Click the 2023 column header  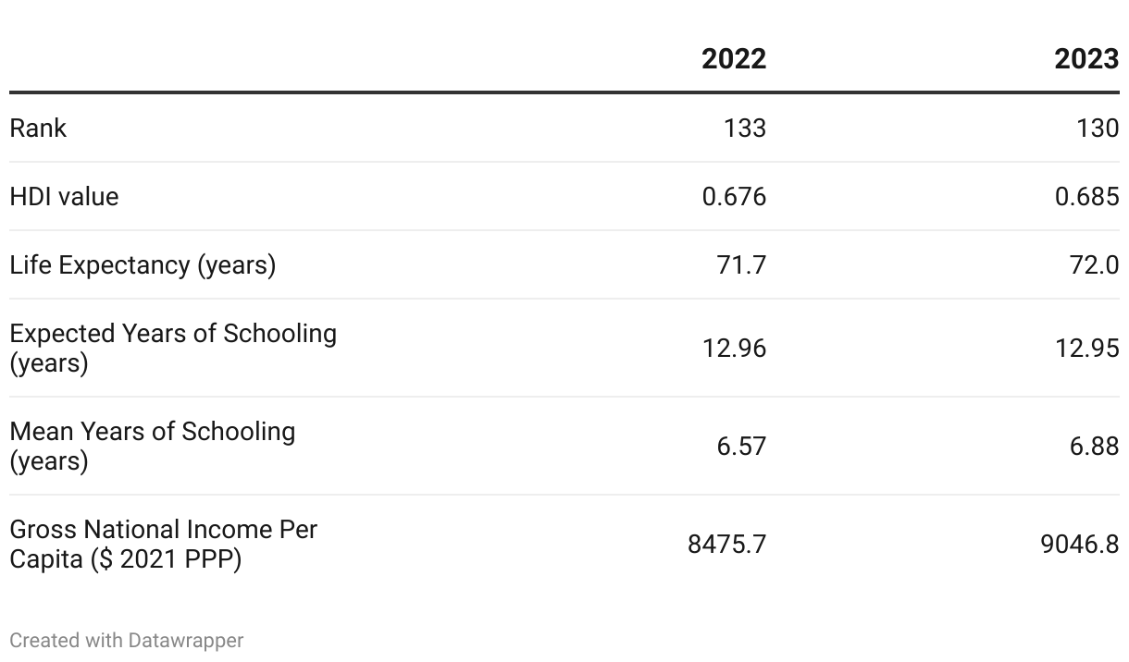(x=1086, y=59)
